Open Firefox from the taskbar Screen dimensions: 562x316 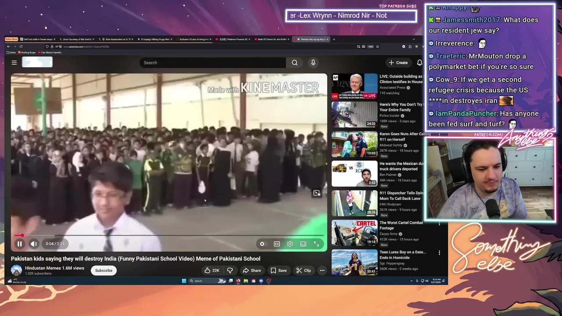pyautogui.click(x=238, y=281)
